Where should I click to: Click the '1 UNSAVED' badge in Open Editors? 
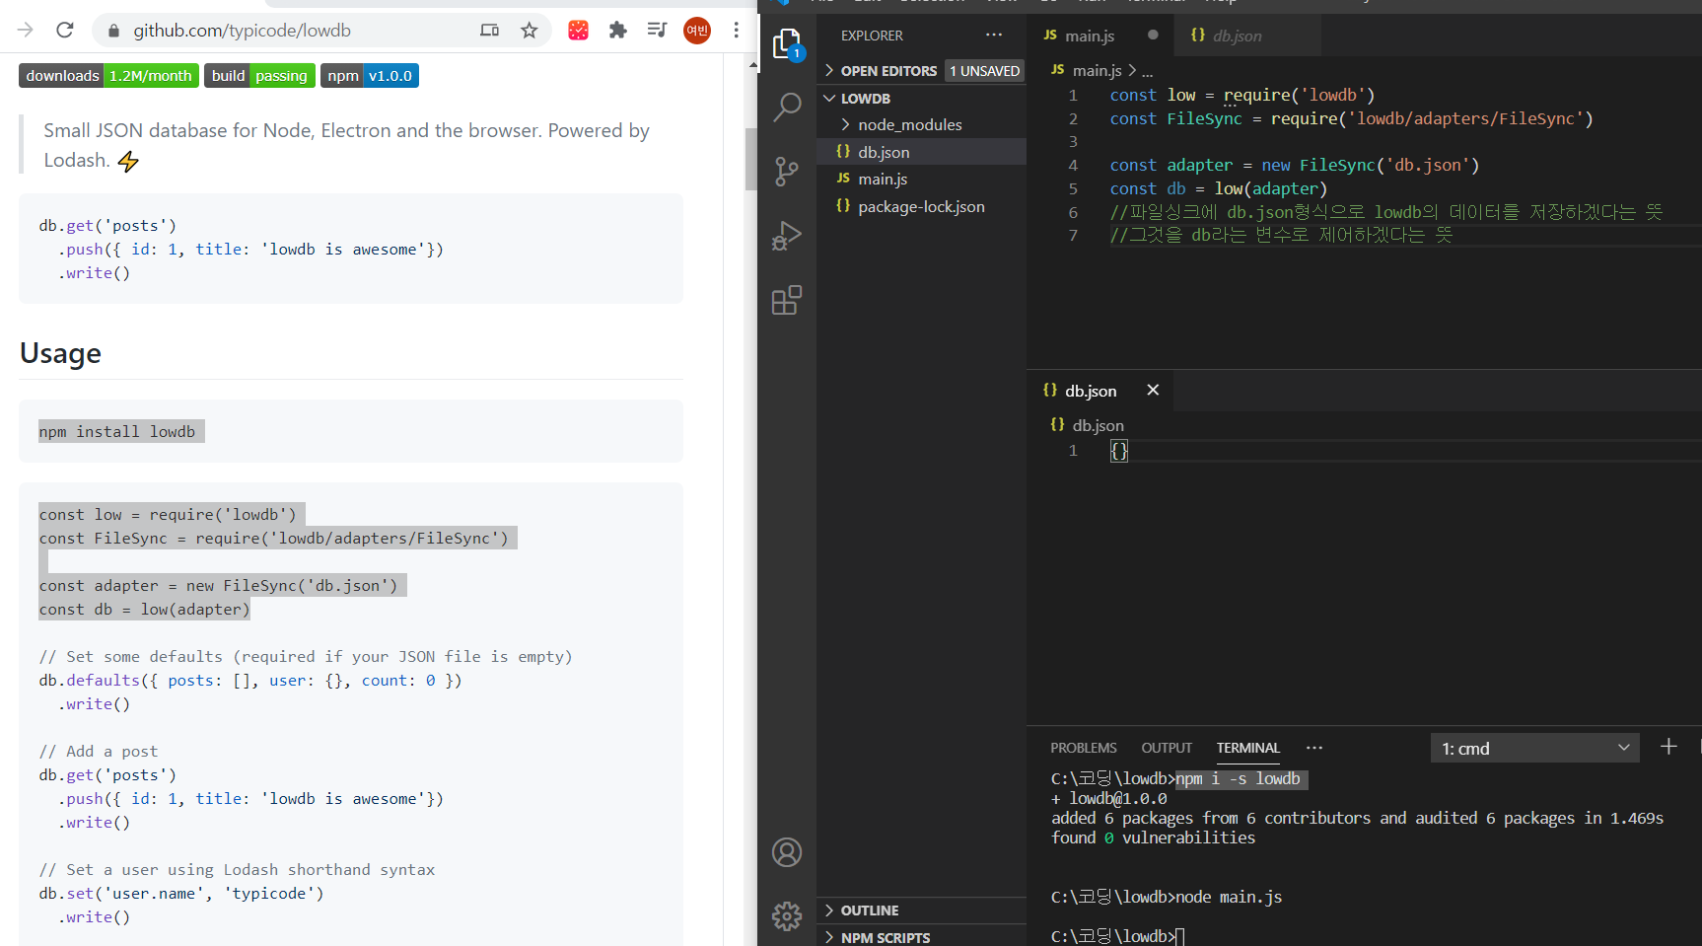pos(984,71)
